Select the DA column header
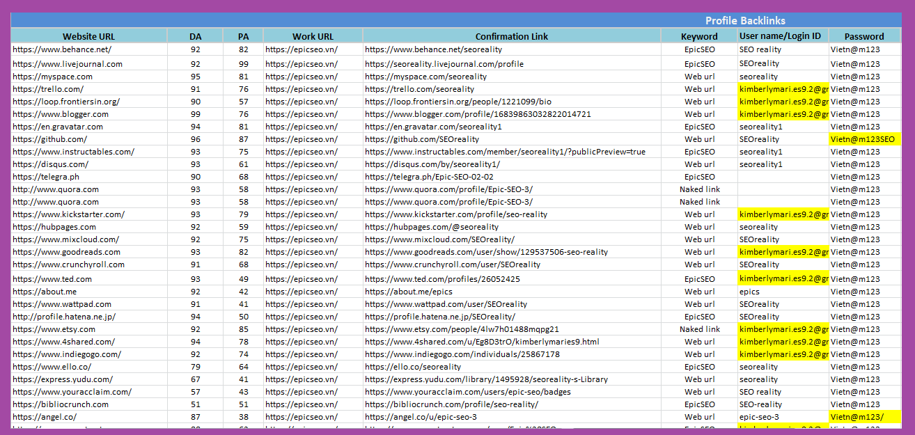Image resolution: width=915 pixels, height=435 pixels. point(195,36)
